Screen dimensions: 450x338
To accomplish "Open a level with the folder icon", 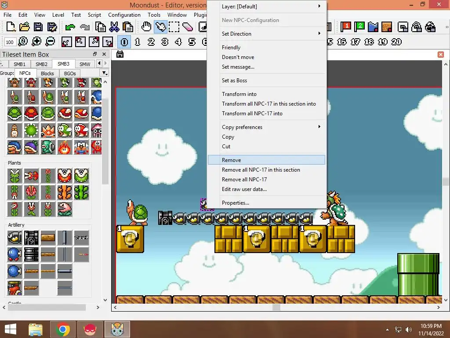I will (25, 27).
